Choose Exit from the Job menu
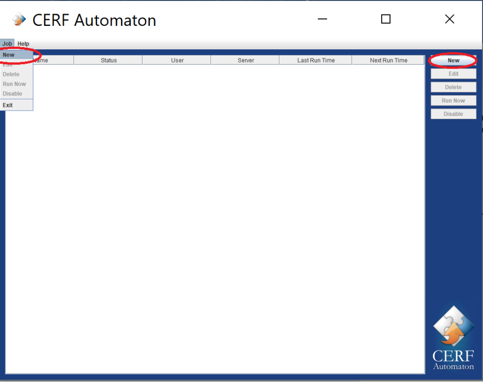Screen dimensions: 483x382 click(8, 105)
